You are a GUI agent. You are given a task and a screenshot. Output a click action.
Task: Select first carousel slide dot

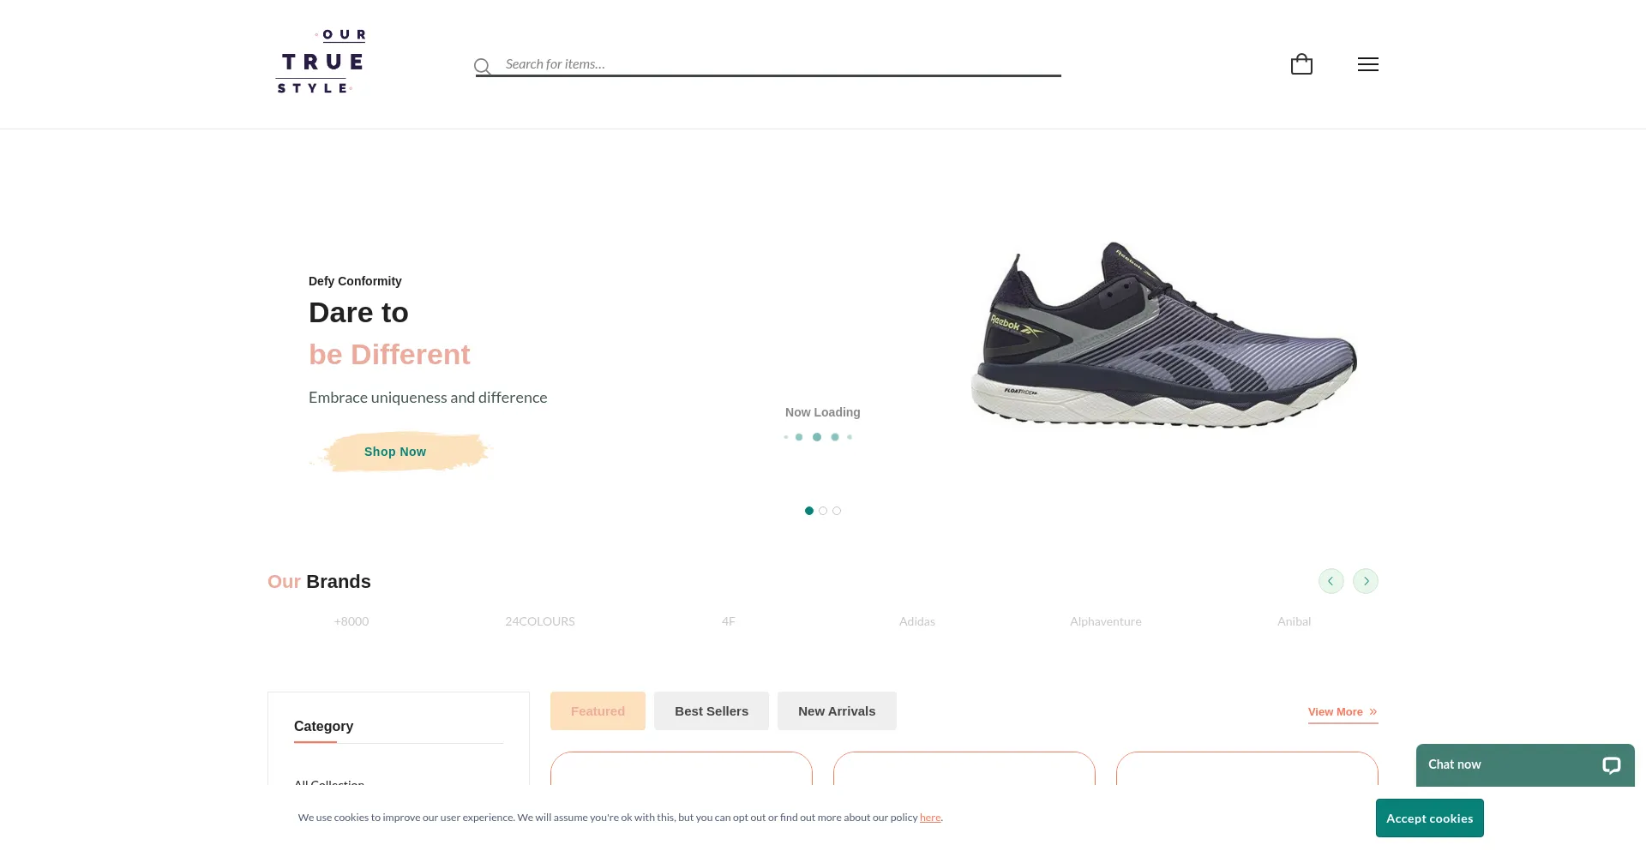tap(809, 511)
